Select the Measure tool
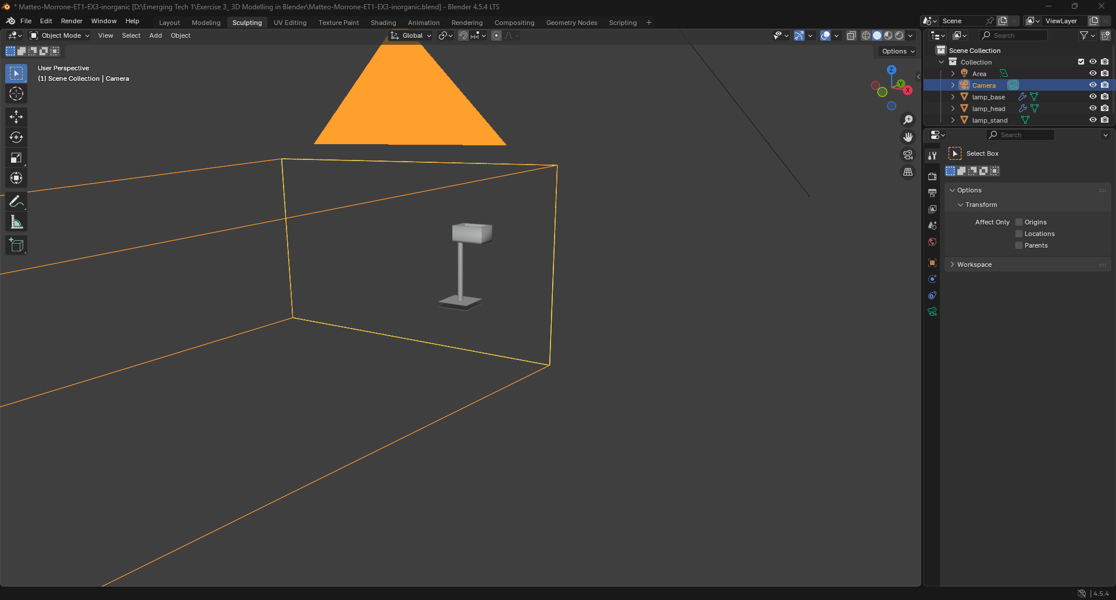Image resolution: width=1116 pixels, height=600 pixels. click(16, 222)
